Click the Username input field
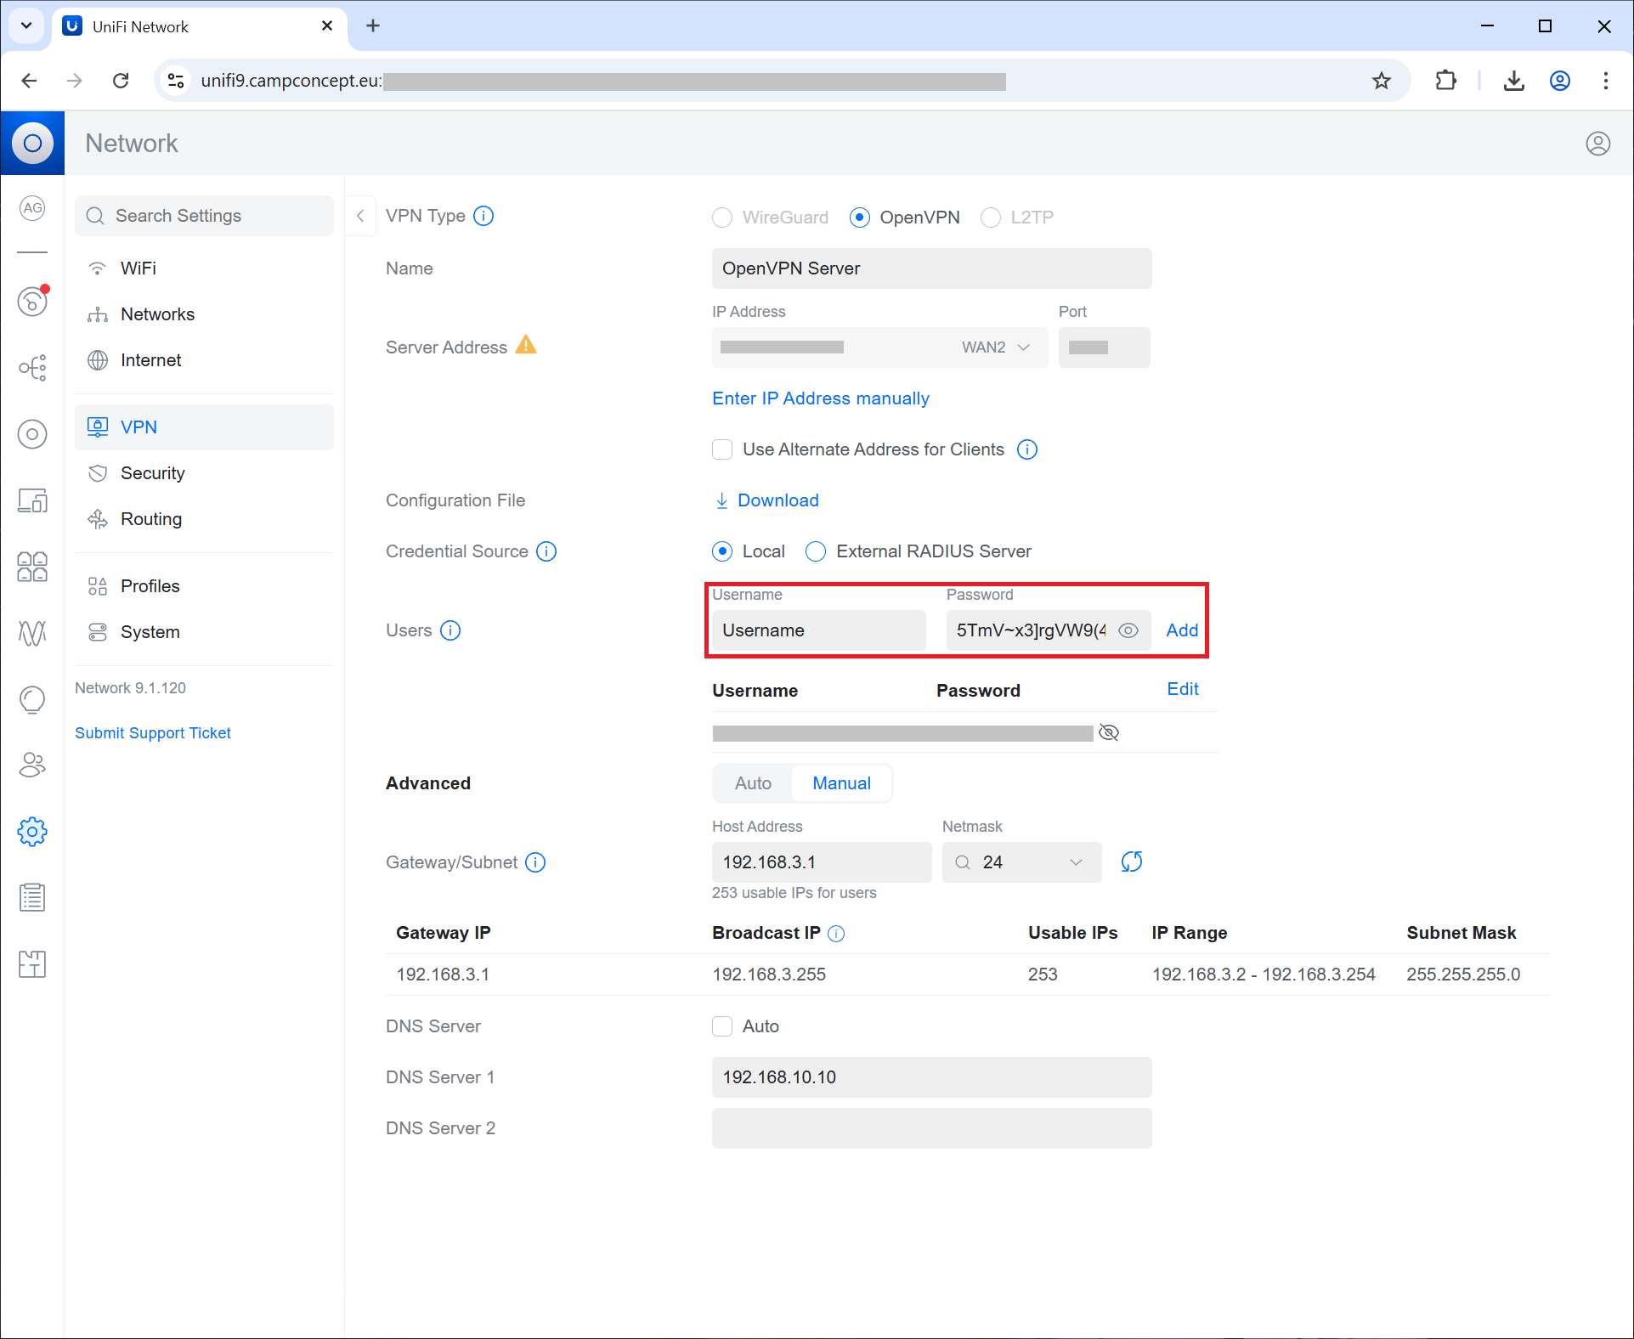The height and width of the screenshot is (1339, 1634). [818, 630]
